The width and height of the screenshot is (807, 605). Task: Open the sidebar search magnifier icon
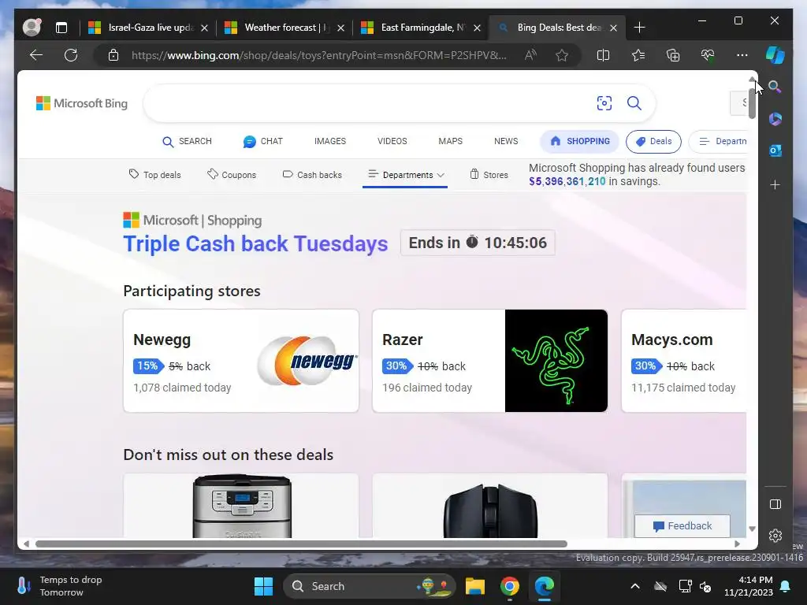point(775,87)
